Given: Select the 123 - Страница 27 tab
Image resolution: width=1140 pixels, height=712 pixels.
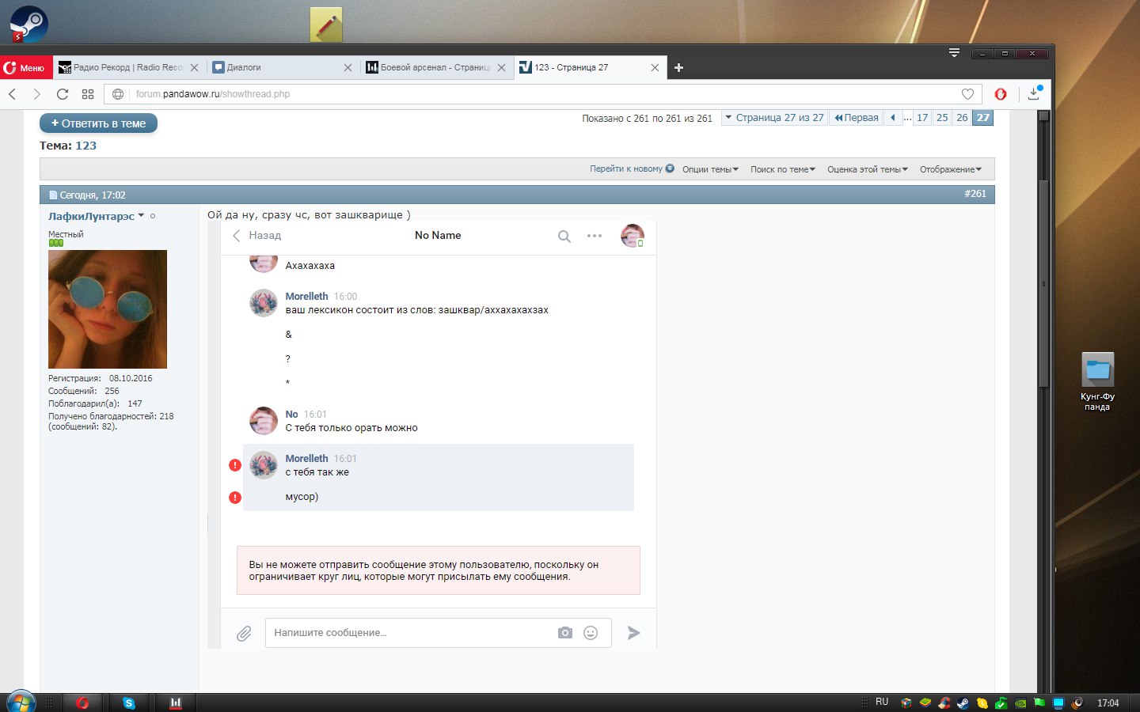Looking at the screenshot, I should click(590, 68).
